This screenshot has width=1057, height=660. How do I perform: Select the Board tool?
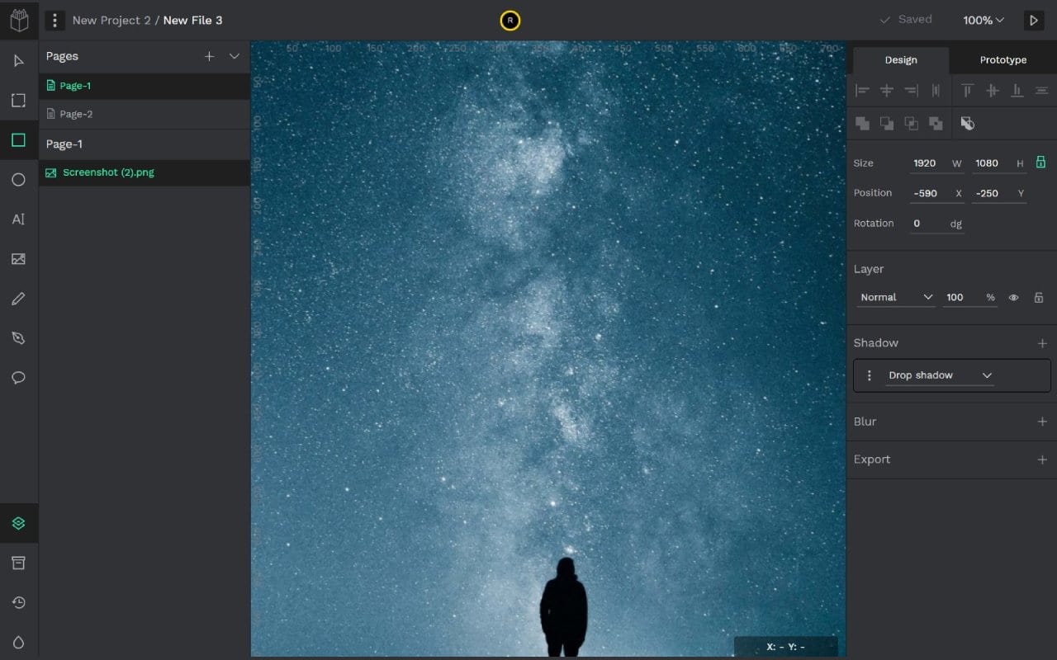pos(18,100)
